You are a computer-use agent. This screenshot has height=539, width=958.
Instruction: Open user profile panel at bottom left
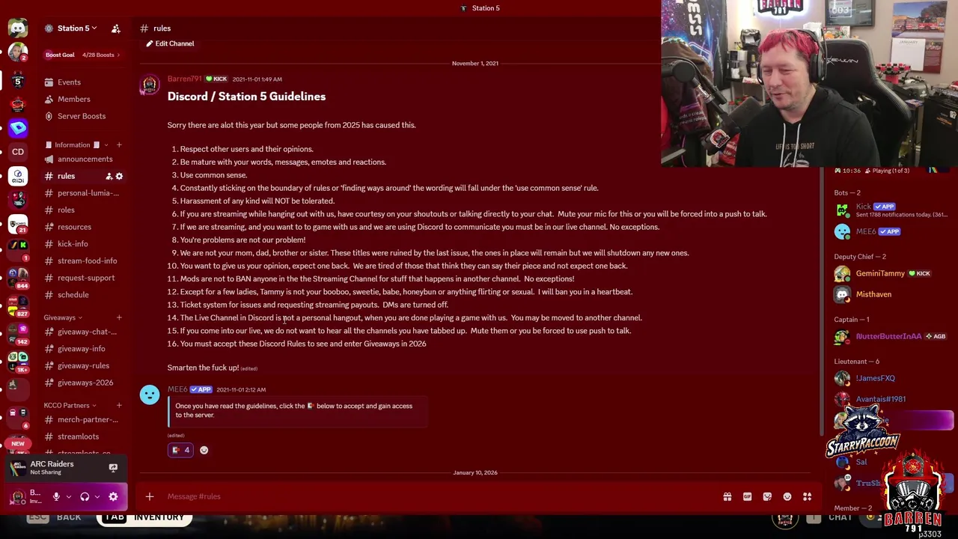coord(27,496)
